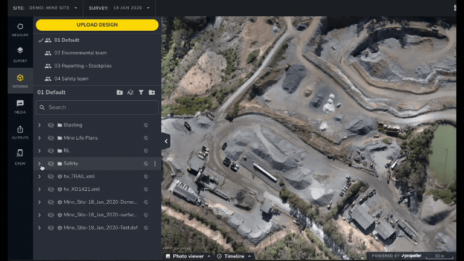The image size is (464, 261).
Task: Open the Media panel in sidebar
Action: tap(20, 106)
